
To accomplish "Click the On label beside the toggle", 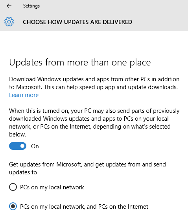I will [x=35, y=146].
